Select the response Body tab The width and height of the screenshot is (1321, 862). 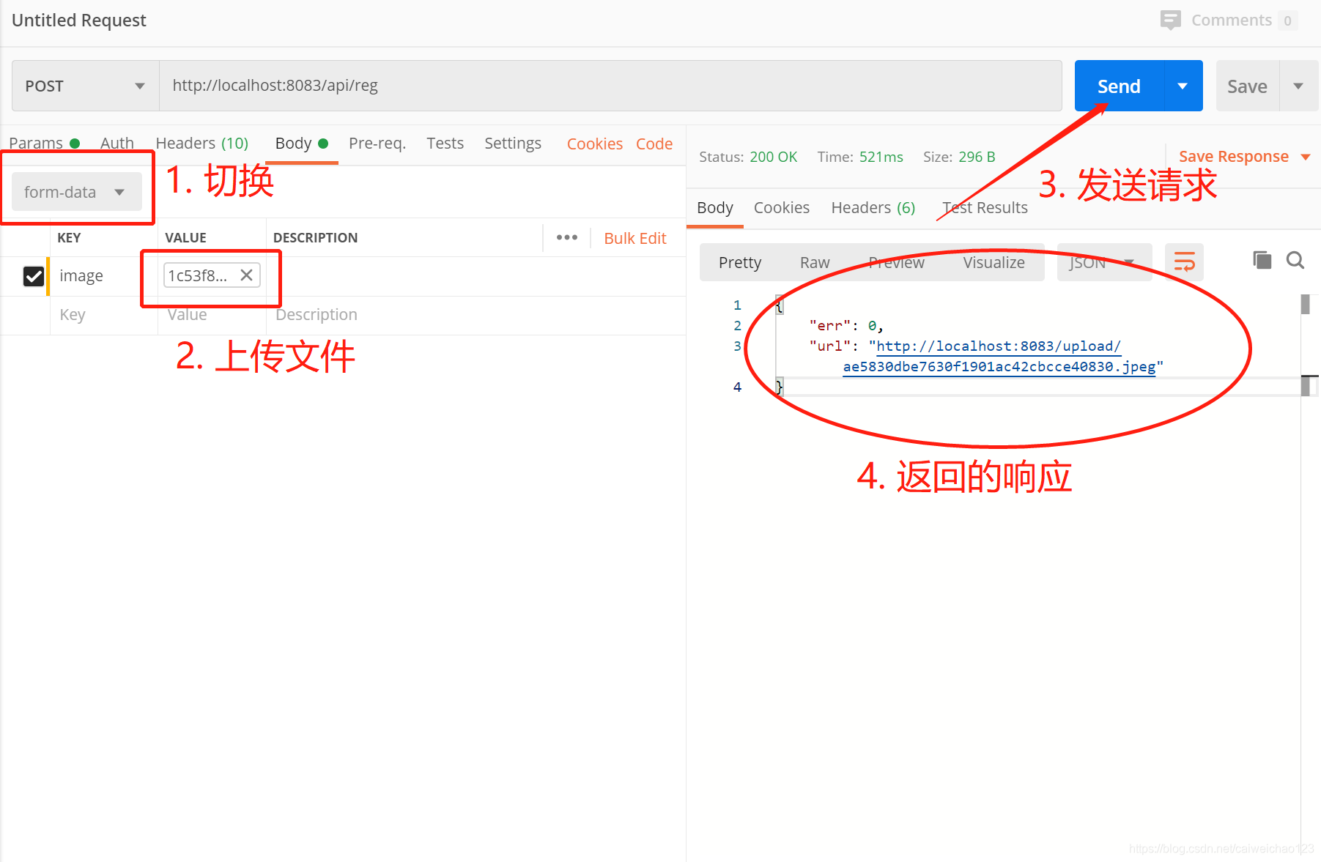click(x=715, y=208)
